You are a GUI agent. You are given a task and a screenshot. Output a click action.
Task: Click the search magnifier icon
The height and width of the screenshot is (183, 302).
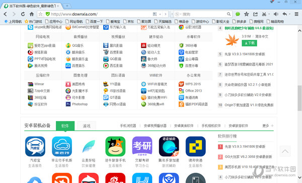229,14
